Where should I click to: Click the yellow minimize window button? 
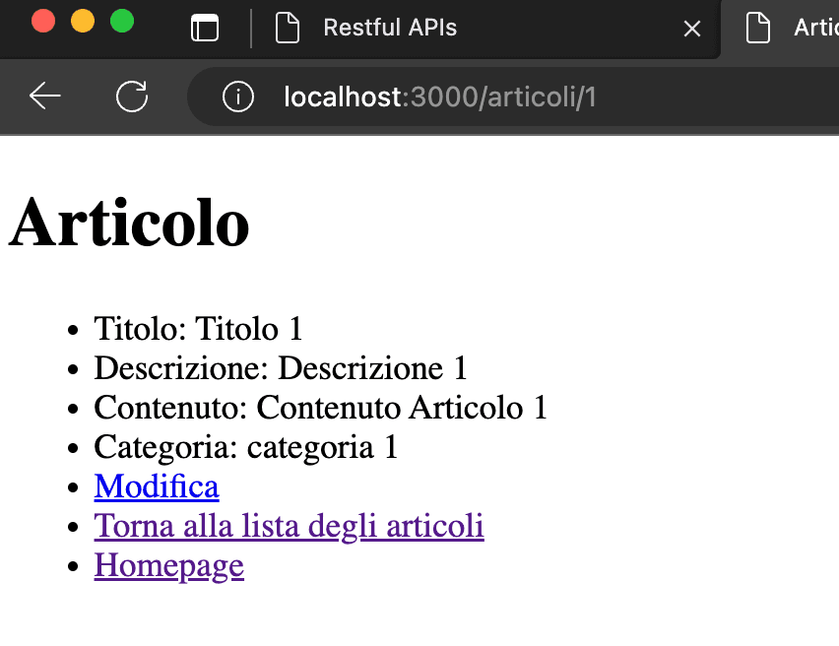[83, 22]
